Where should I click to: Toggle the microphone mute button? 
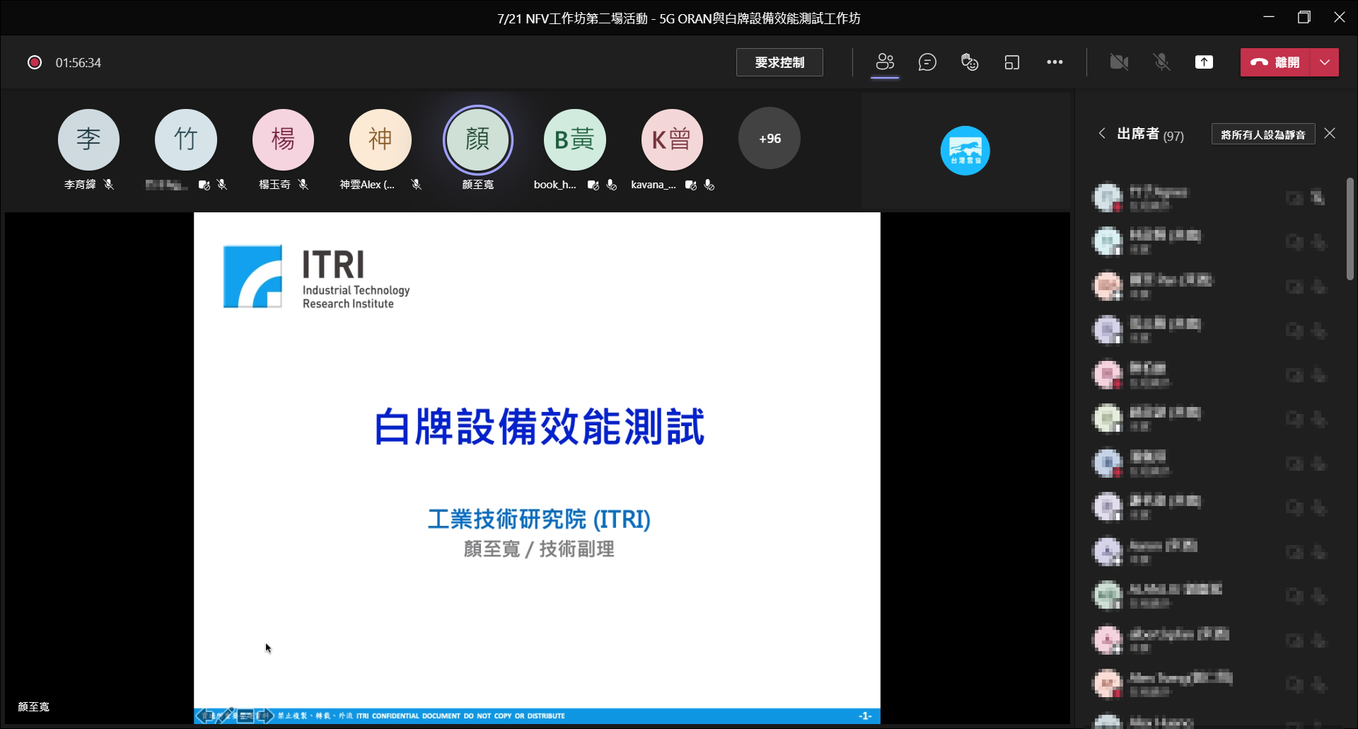click(1161, 62)
